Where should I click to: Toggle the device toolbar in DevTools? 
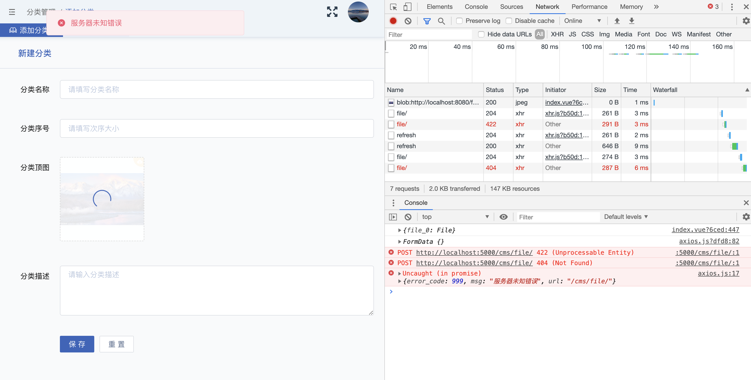point(407,7)
